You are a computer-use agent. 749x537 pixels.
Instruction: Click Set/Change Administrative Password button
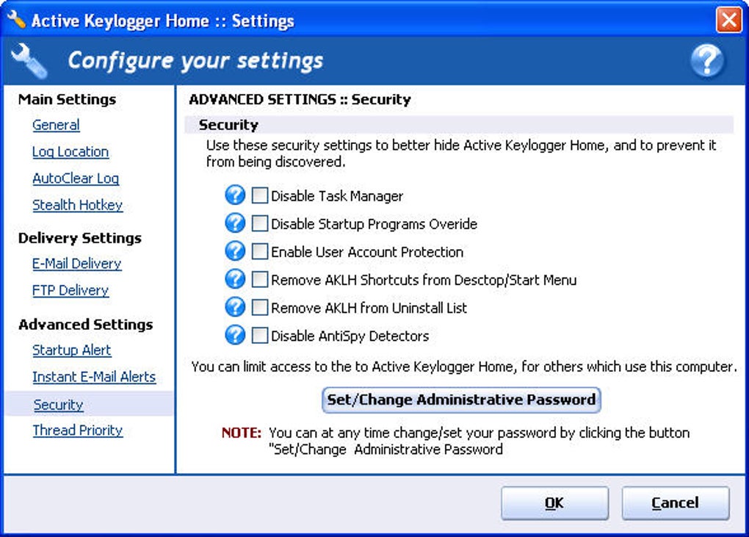tap(461, 400)
